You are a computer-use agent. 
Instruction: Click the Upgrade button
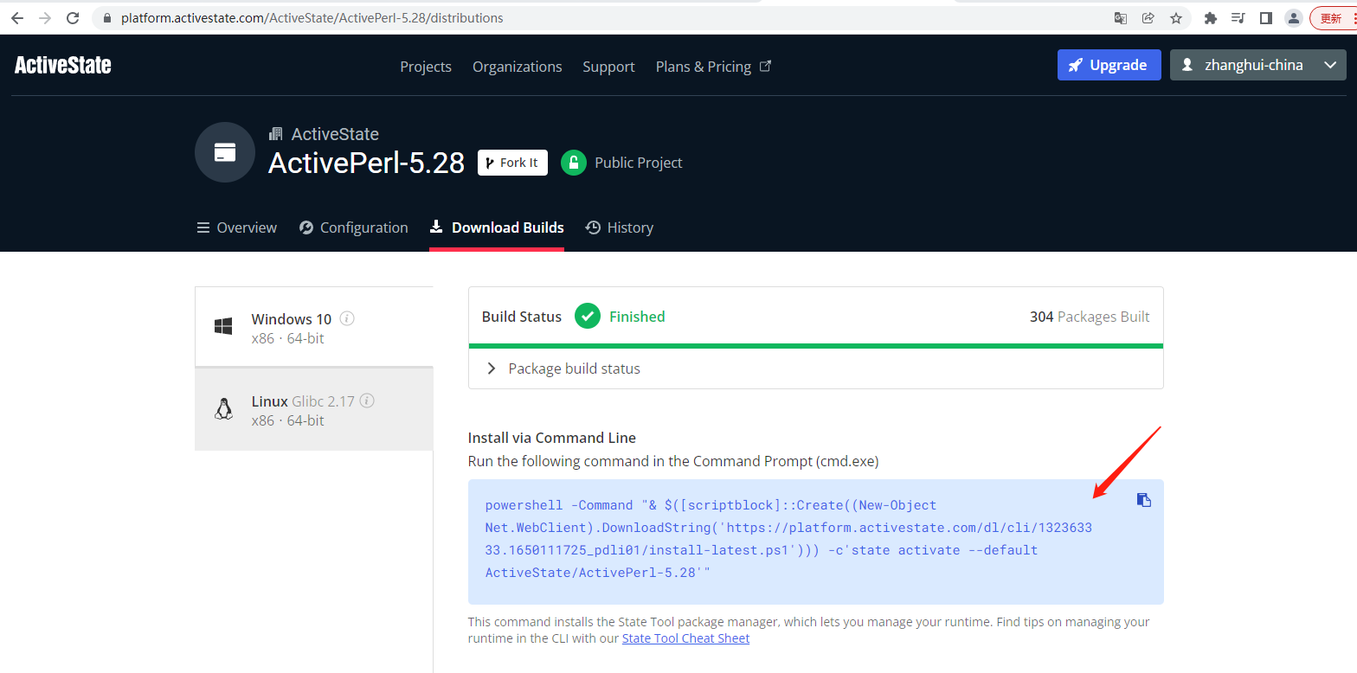pos(1109,65)
